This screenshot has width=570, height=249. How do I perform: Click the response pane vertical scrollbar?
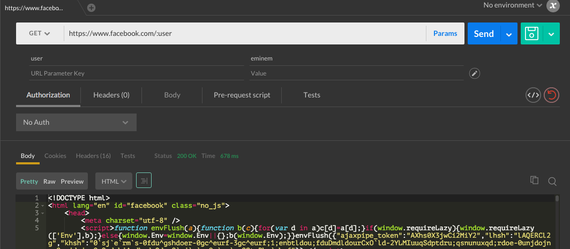pyautogui.click(x=557, y=199)
